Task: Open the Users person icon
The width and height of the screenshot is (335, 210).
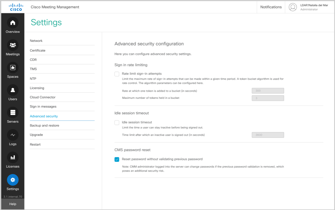Action: pyautogui.click(x=13, y=90)
